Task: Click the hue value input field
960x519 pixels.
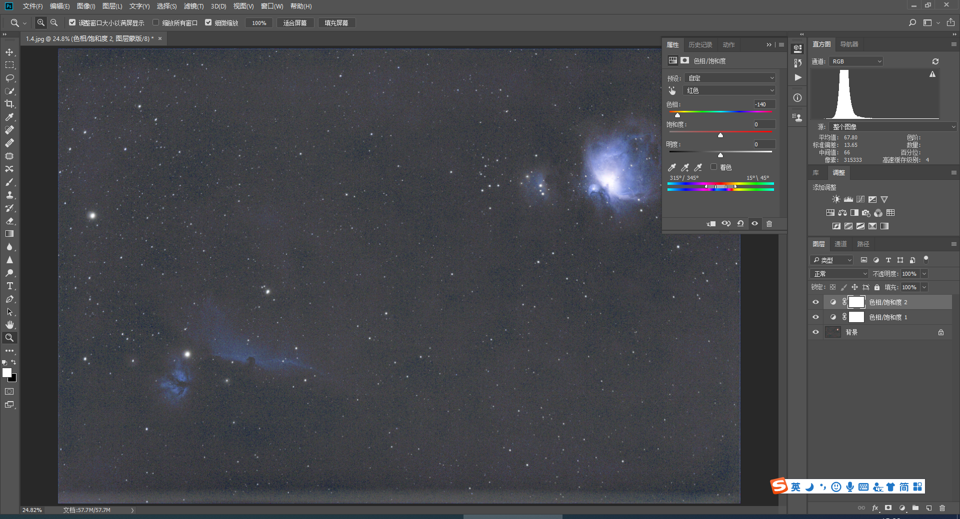Action: tap(764, 104)
